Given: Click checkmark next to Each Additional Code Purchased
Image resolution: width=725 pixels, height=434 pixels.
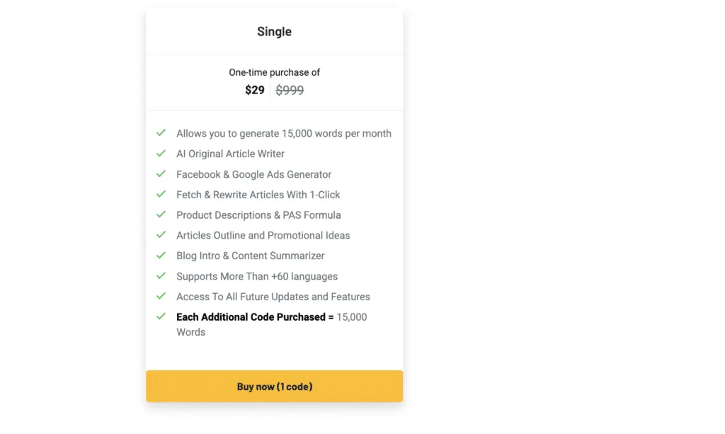Looking at the screenshot, I should coord(161,316).
